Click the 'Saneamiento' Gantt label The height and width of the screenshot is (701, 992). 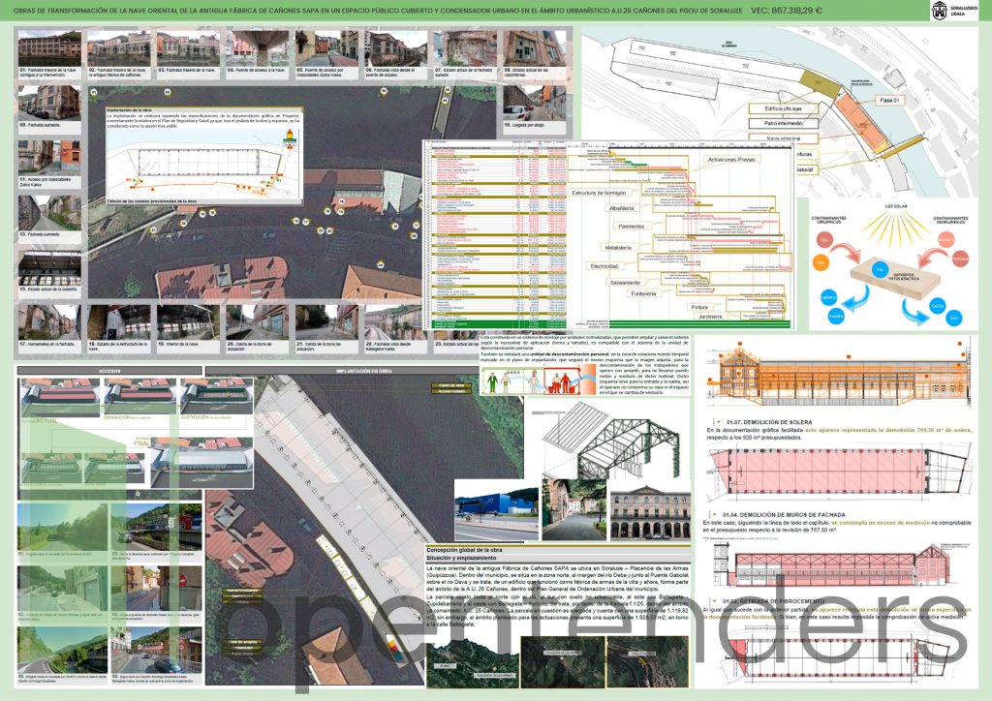coord(625,283)
